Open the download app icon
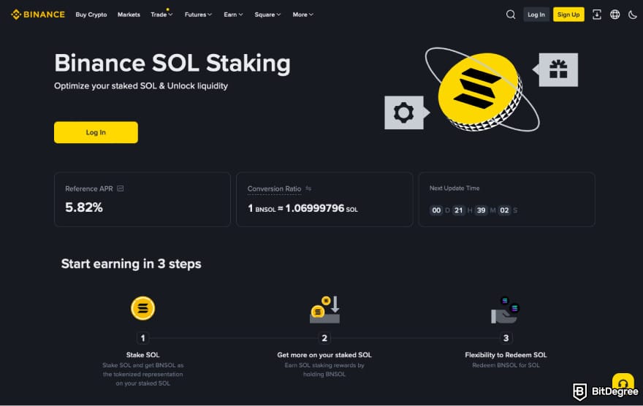This screenshot has width=643, height=406. pos(597,15)
